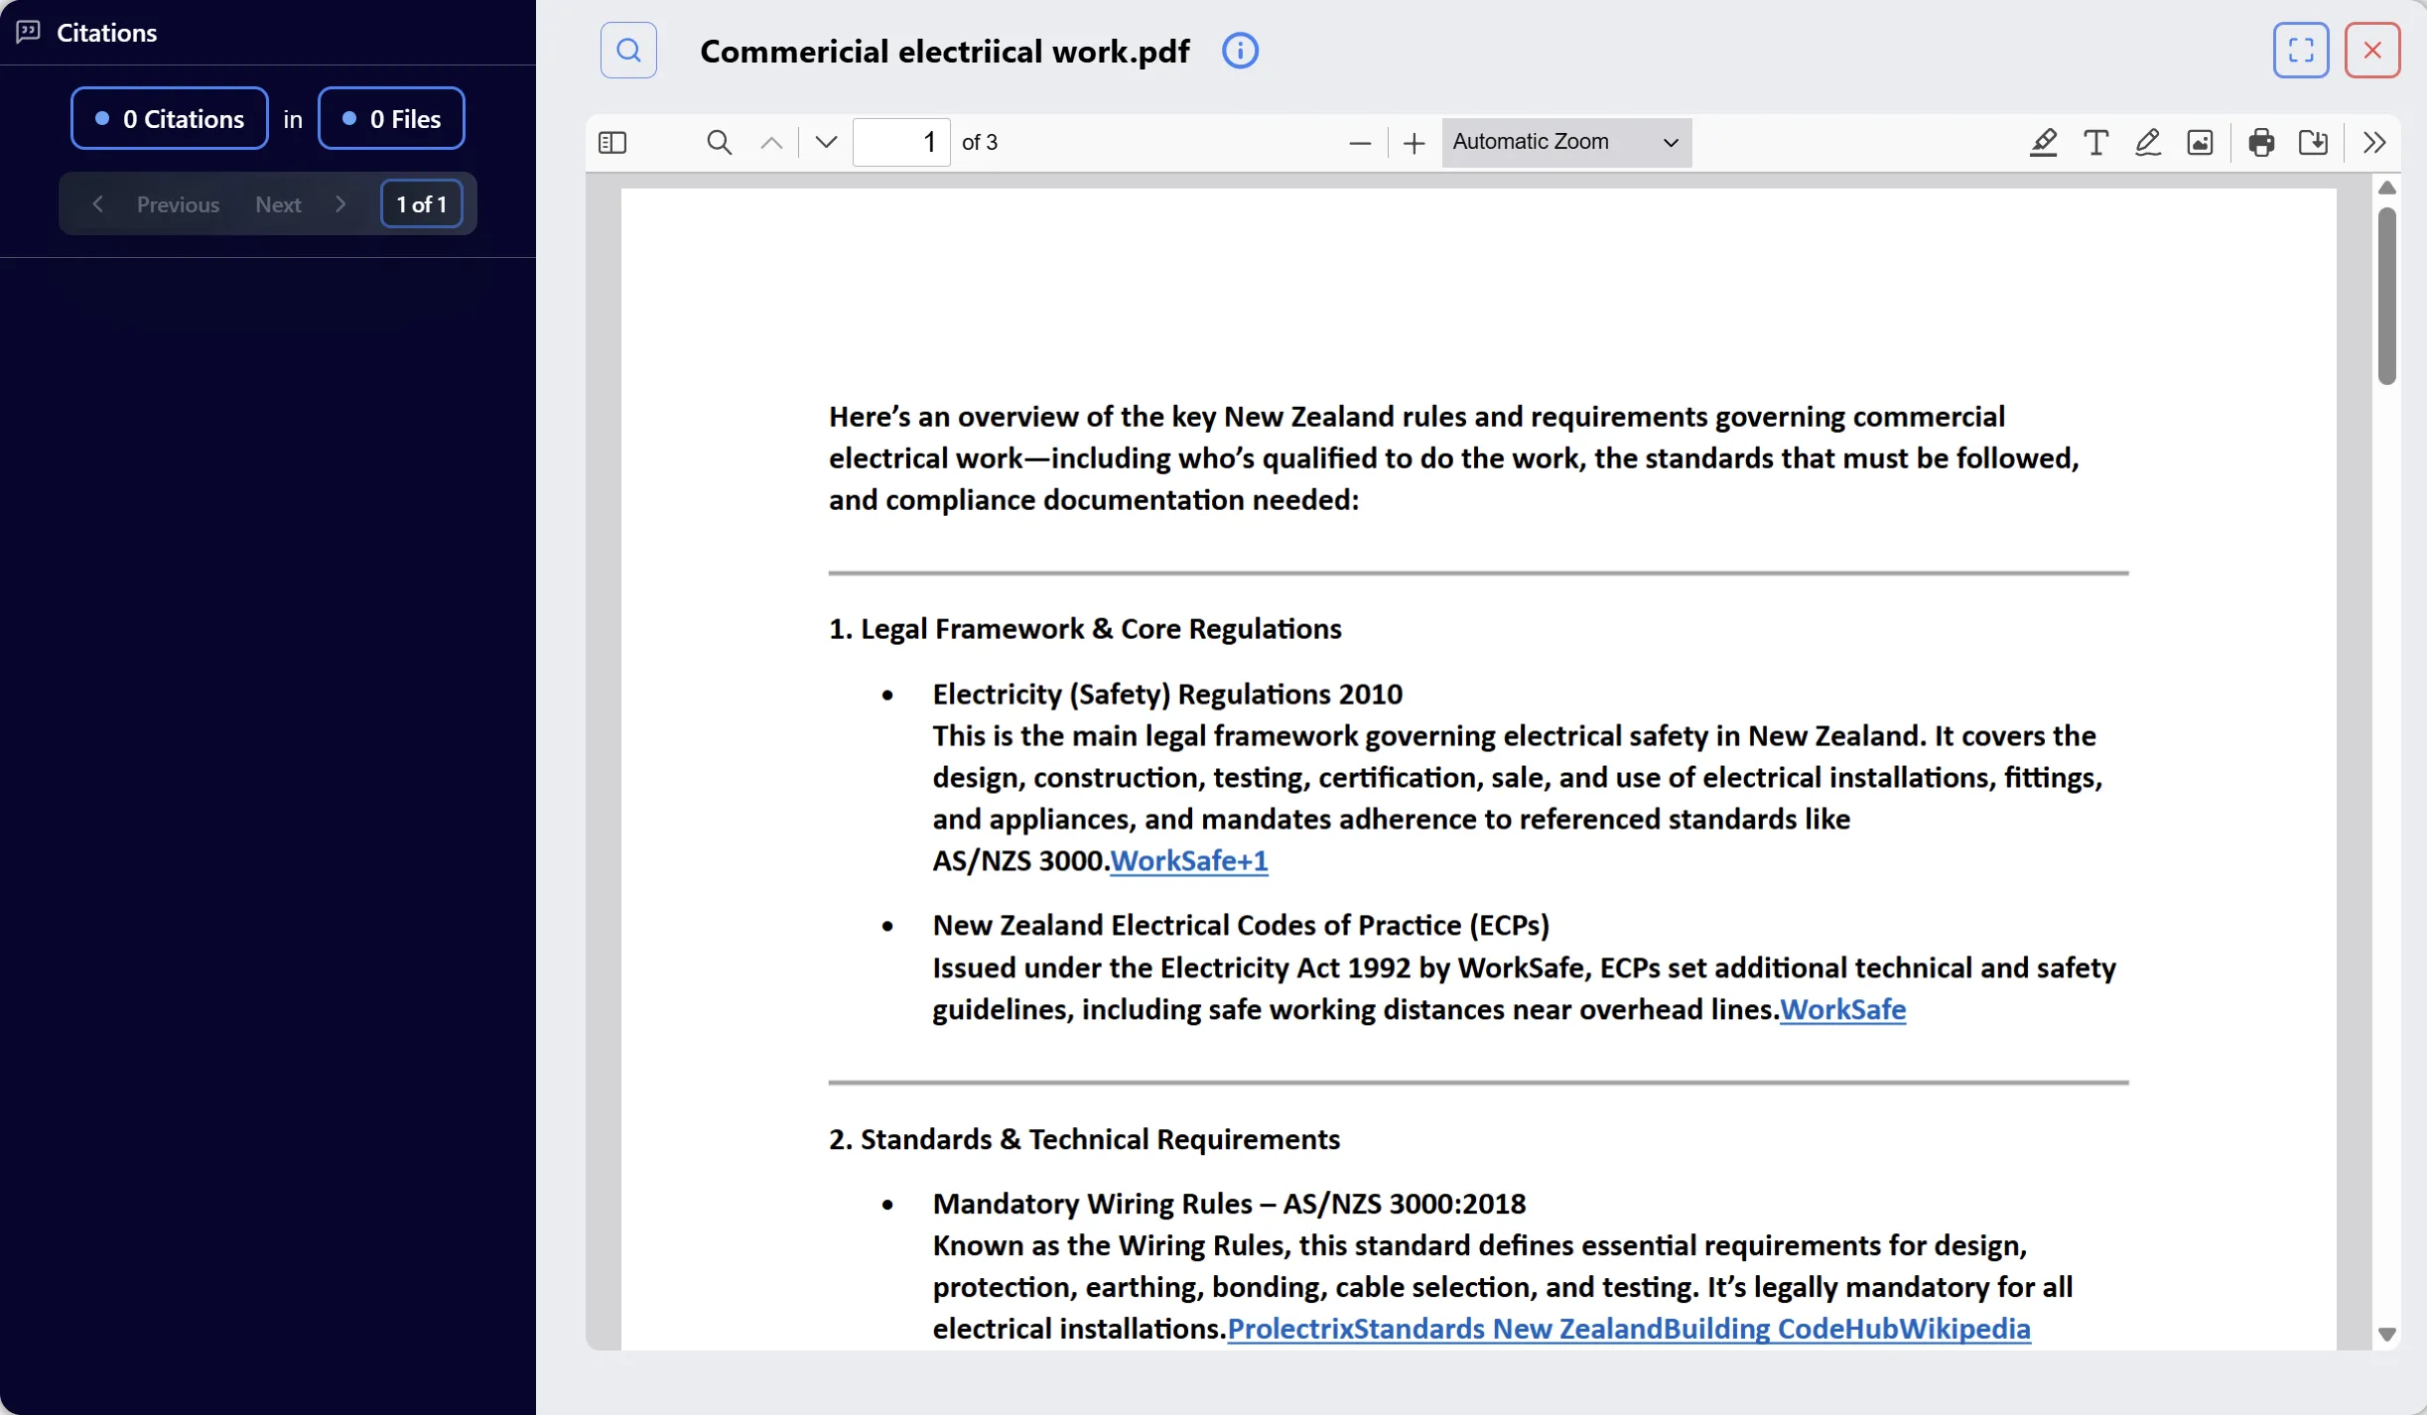Image resolution: width=2427 pixels, height=1415 pixels.
Task: Select the Highlight annotation tool
Action: point(2043,142)
